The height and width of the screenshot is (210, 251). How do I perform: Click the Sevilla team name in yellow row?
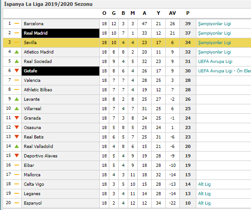click(30, 43)
